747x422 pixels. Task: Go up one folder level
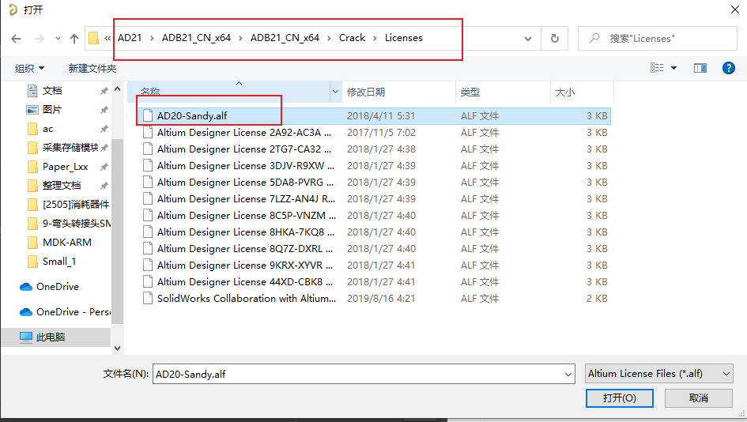(x=74, y=39)
